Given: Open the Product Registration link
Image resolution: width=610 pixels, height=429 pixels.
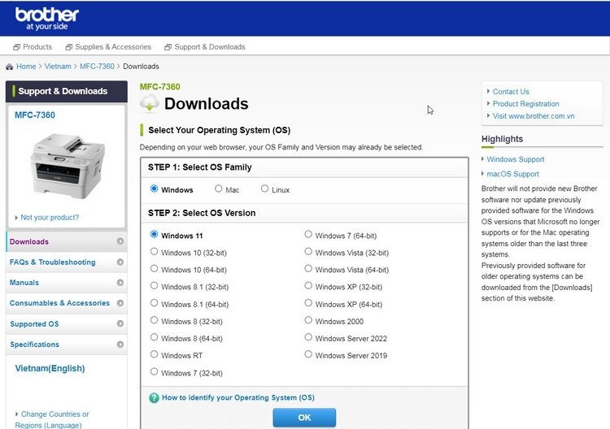Looking at the screenshot, I should click(525, 104).
